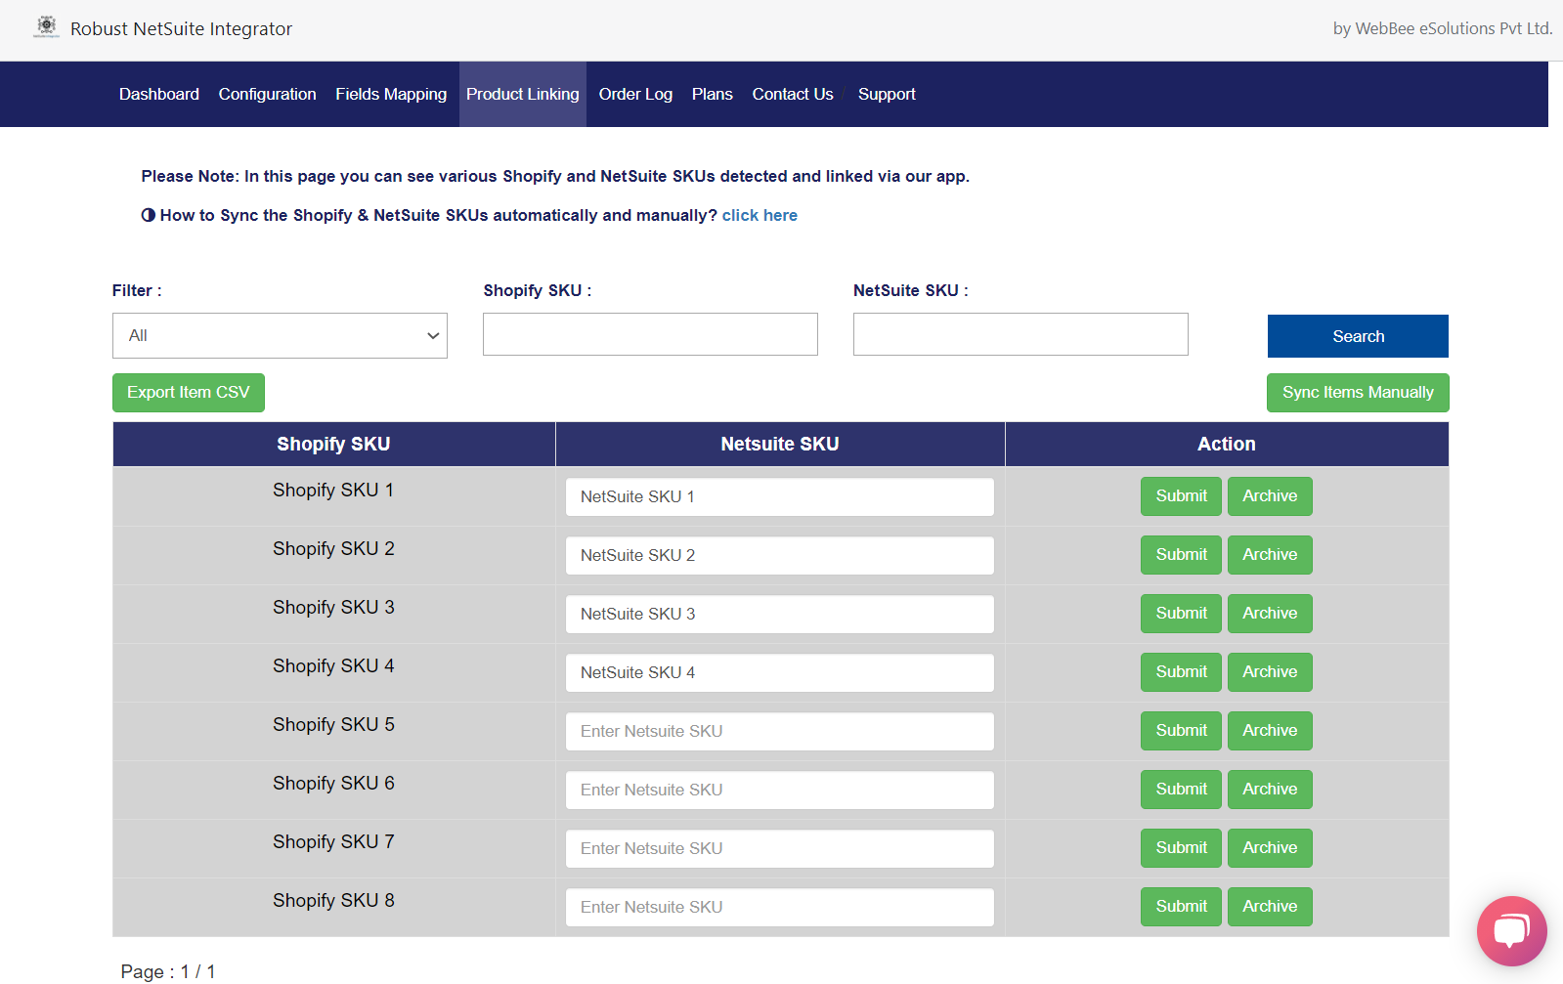Submit the Shopify SKU 5 row

point(1181,731)
